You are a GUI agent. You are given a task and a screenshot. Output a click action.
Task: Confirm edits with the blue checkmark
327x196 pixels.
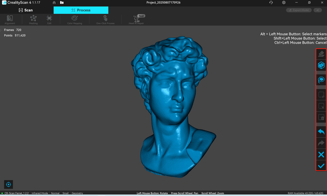[321, 166]
